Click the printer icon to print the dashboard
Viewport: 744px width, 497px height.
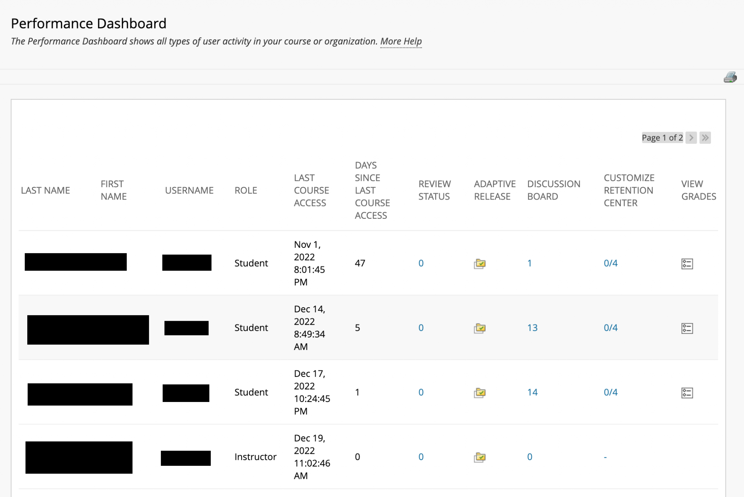[x=731, y=77]
